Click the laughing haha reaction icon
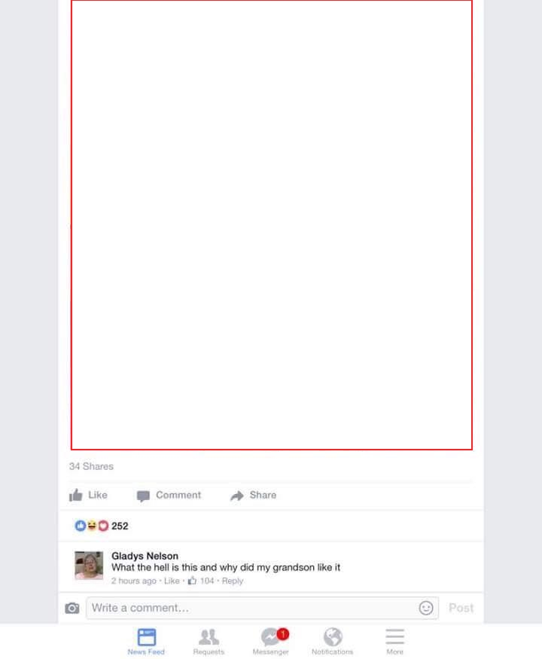Image resolution: width=542 pixels, height=659 pixels. [x=92, y=526]
